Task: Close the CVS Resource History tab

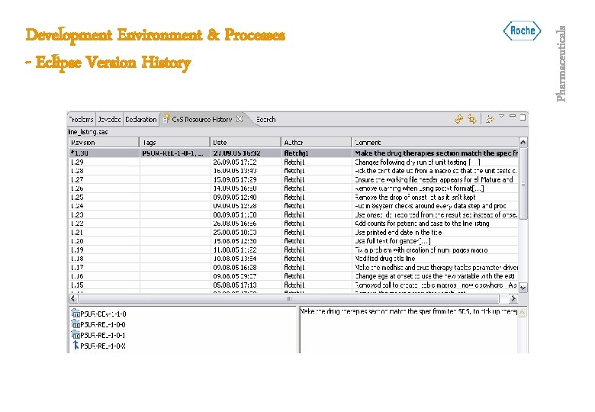Action: pyautogui.click(x=240, y=119)
